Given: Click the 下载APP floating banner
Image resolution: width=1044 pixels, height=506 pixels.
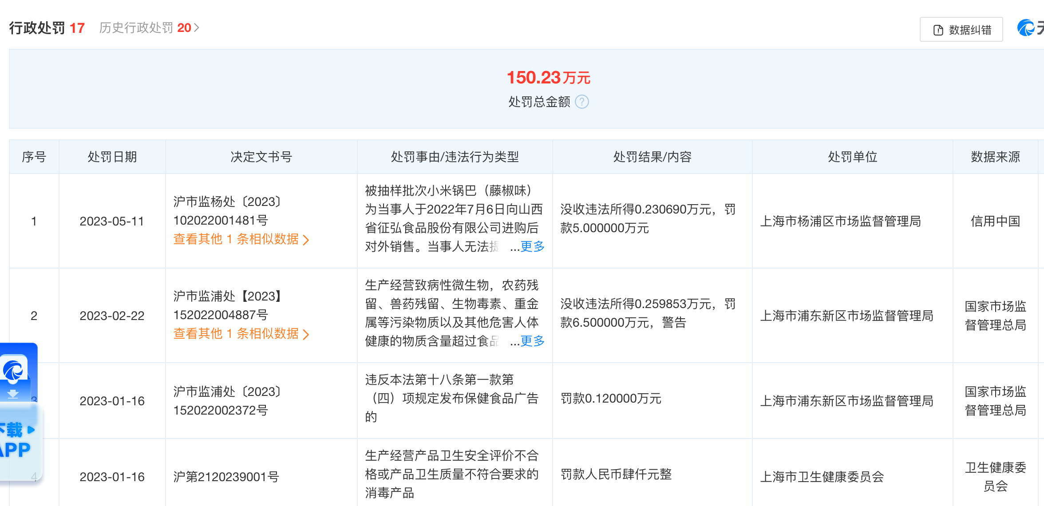Looking at the screenshot, I should 17,440.
